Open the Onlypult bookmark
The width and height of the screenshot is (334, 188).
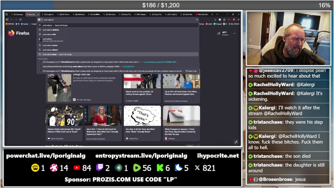(218, 24)
